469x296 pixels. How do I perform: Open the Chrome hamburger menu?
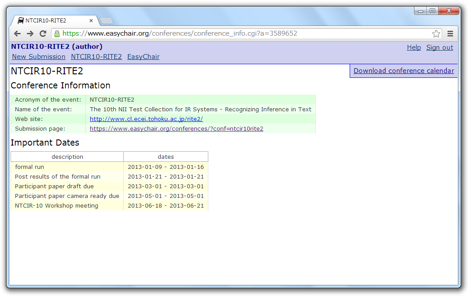(450, 33)
